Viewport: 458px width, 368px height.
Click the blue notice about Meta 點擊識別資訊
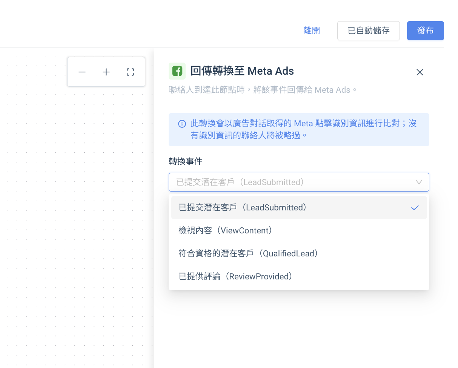(x=299, y=129)
